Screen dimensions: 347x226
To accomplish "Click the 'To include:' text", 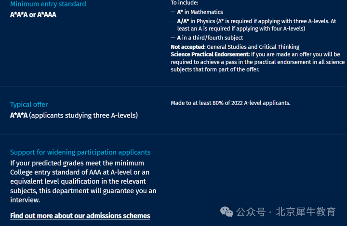I will 185,3.
